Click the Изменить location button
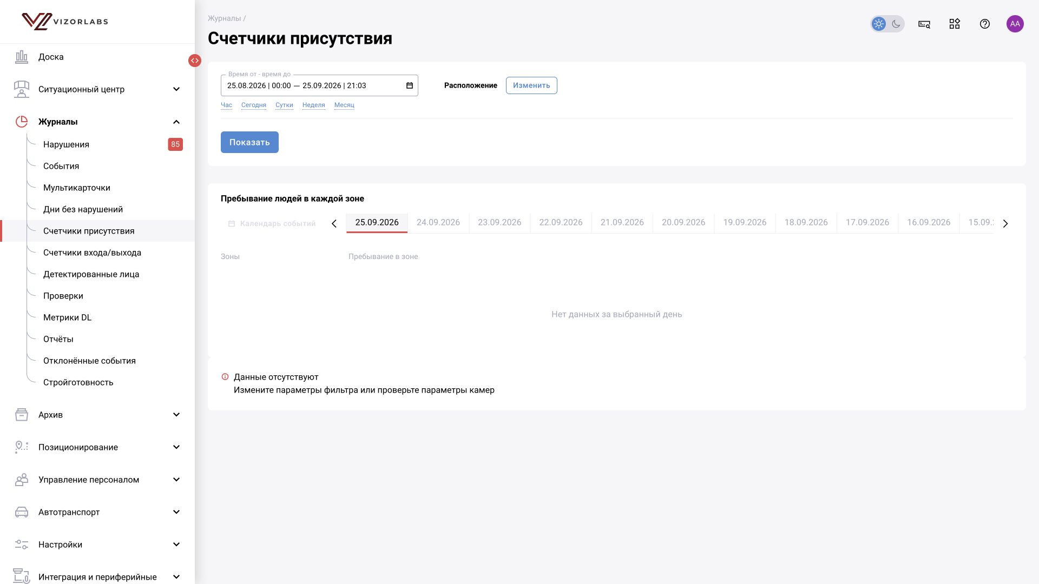The image size is (1039, 584). (531, 85)
